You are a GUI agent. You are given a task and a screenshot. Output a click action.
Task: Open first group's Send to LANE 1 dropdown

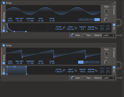109,35
